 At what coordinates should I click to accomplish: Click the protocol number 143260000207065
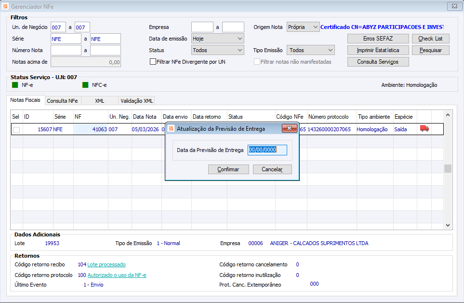[329, 129]
